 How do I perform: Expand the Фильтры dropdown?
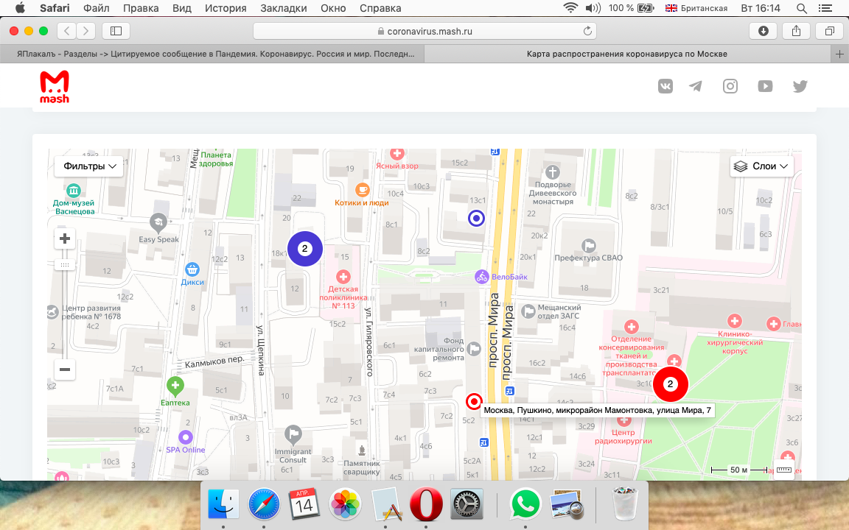(x=88, y=166)
